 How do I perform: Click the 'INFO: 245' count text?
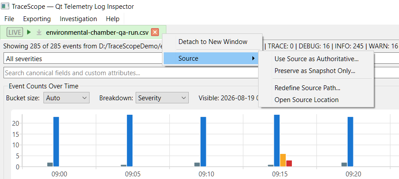(350, 46)
